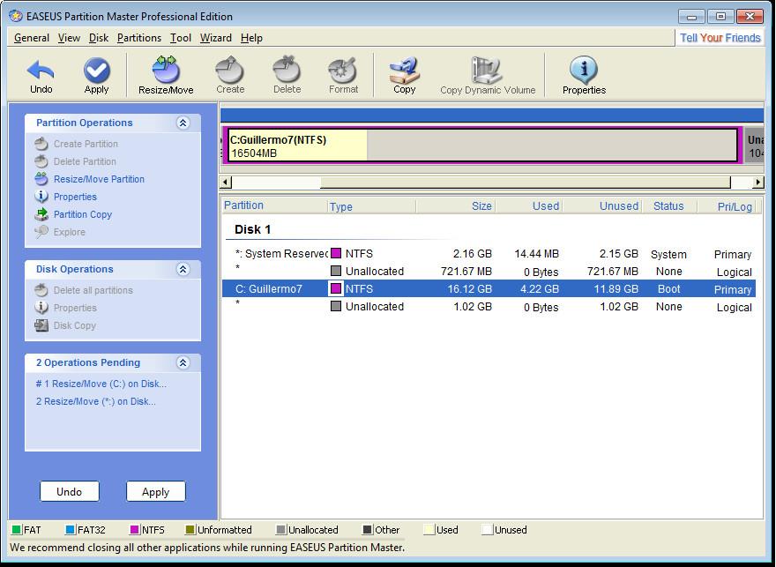Open Properties from the toolbar icon
The image size is (776, 567).
click(584, 71)
